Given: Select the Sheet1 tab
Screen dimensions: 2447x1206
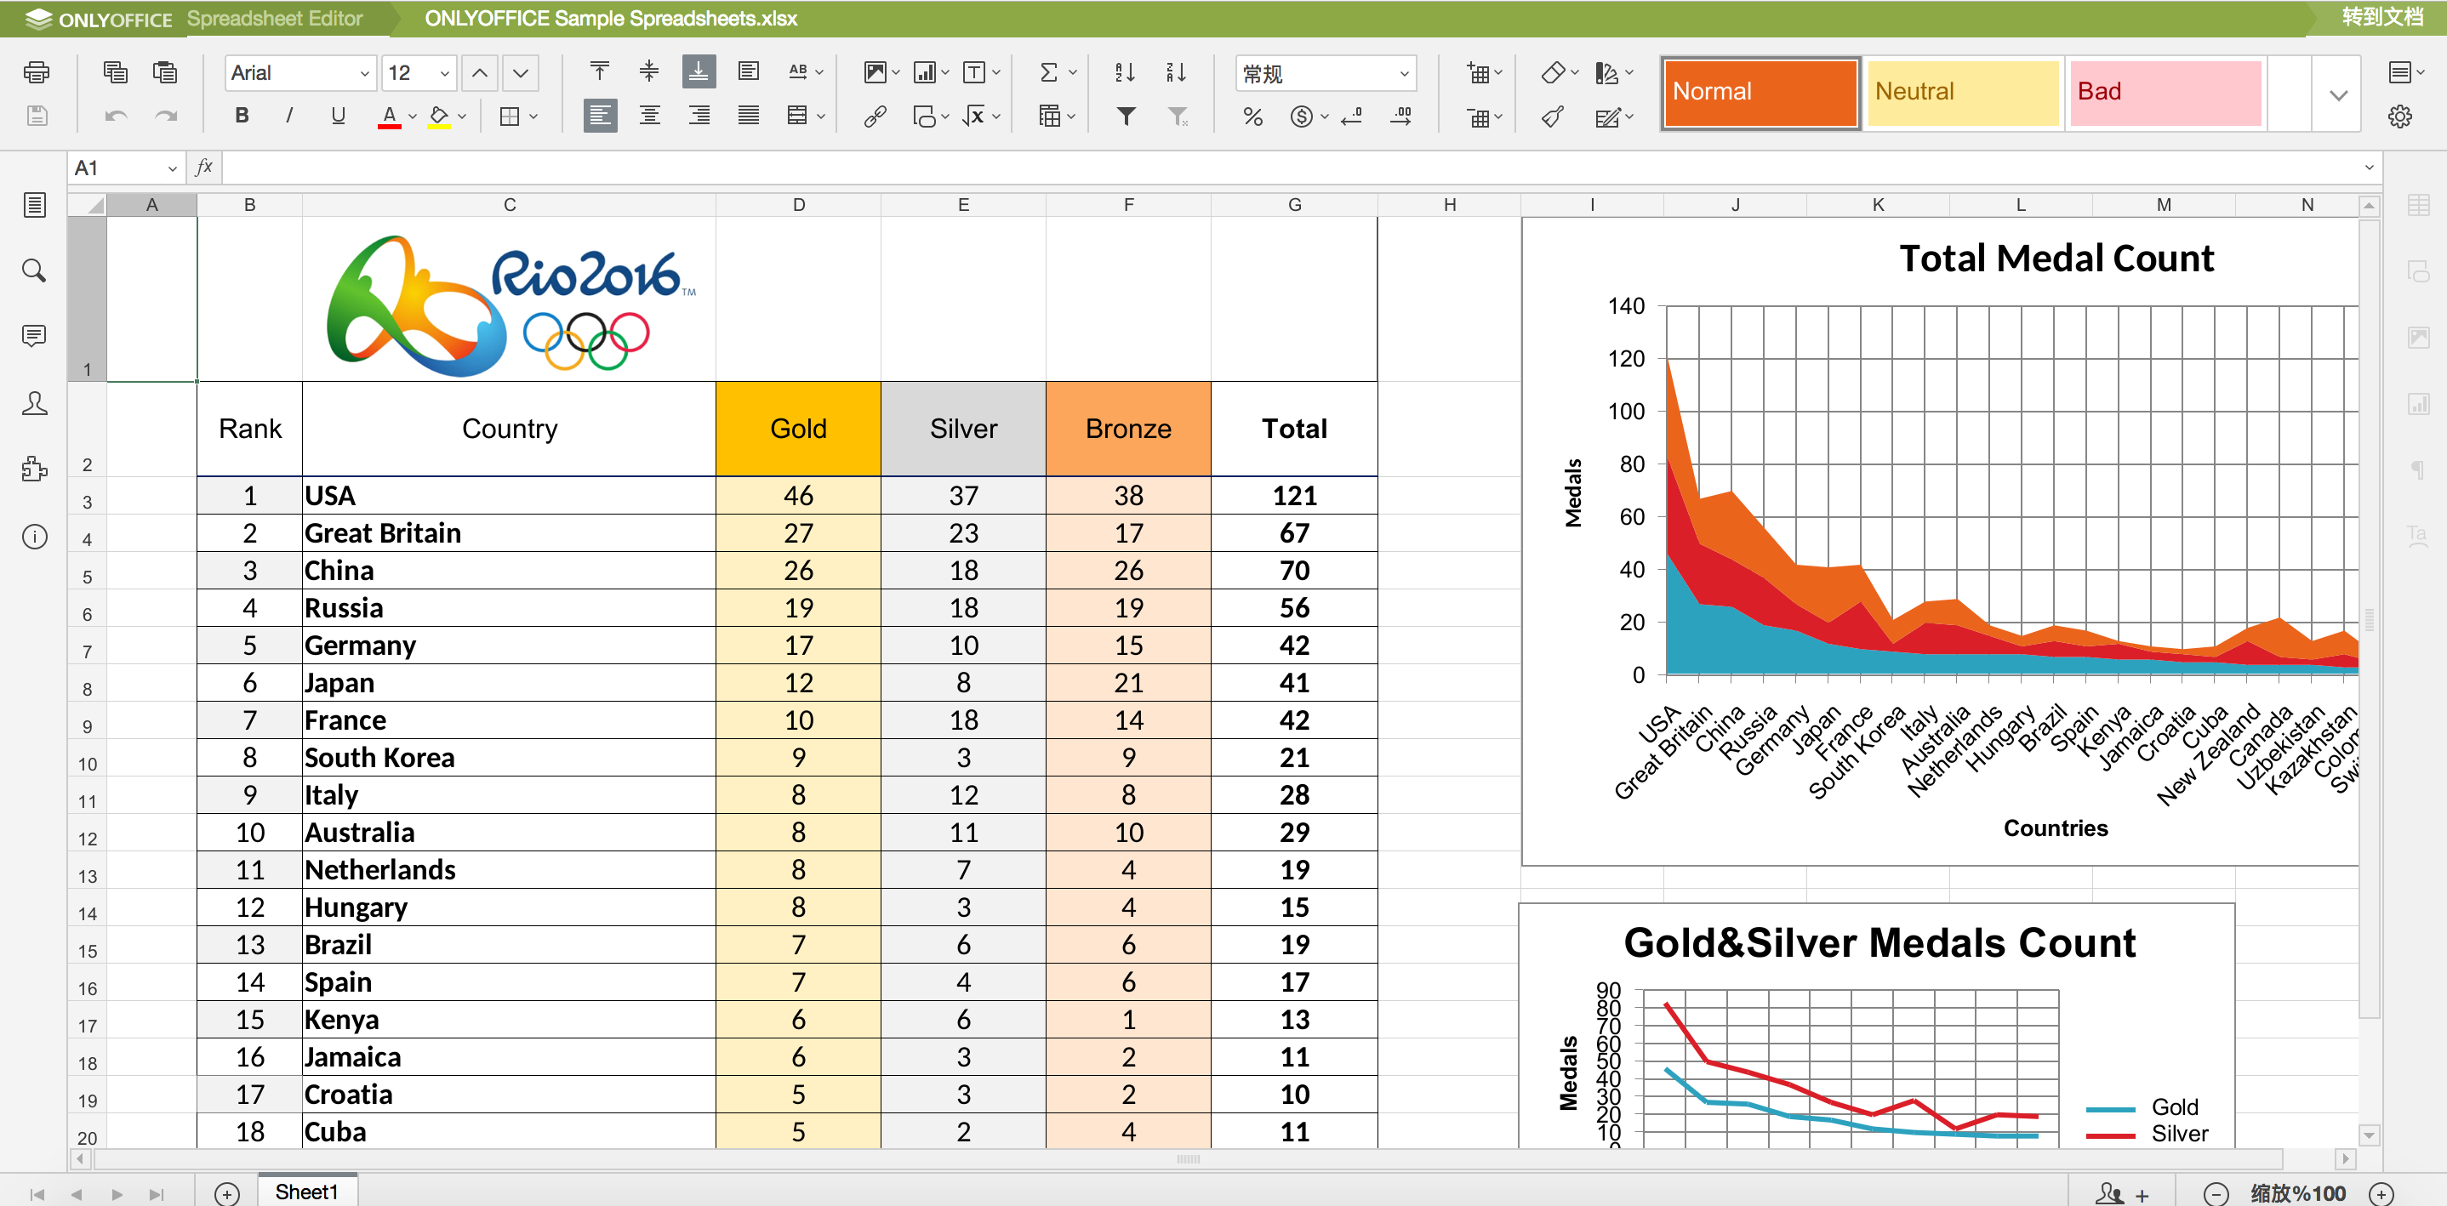Looking at the screenshot, I should tap(306, 1191).
